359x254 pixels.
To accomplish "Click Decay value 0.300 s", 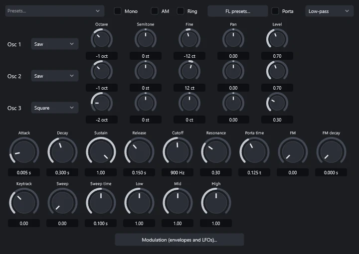I will pos(62,172).
